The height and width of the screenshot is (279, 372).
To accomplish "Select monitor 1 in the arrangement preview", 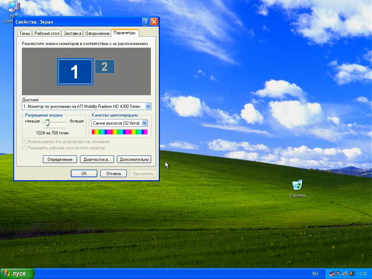I will [75, 72].
